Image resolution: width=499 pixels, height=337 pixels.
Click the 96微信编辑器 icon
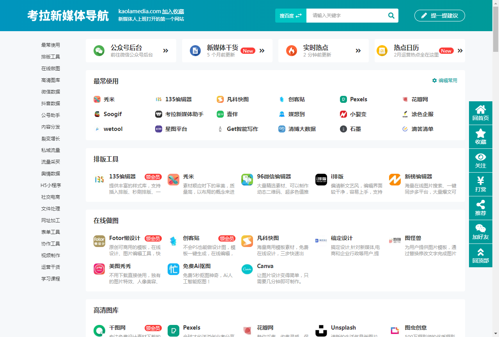coord(247,180)
